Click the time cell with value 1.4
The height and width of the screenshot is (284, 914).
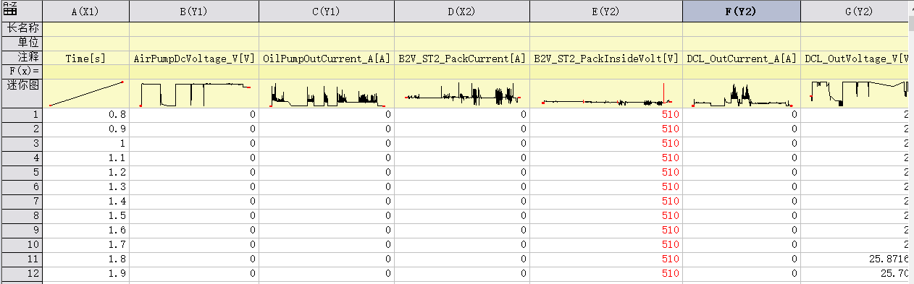pos(85,202)
